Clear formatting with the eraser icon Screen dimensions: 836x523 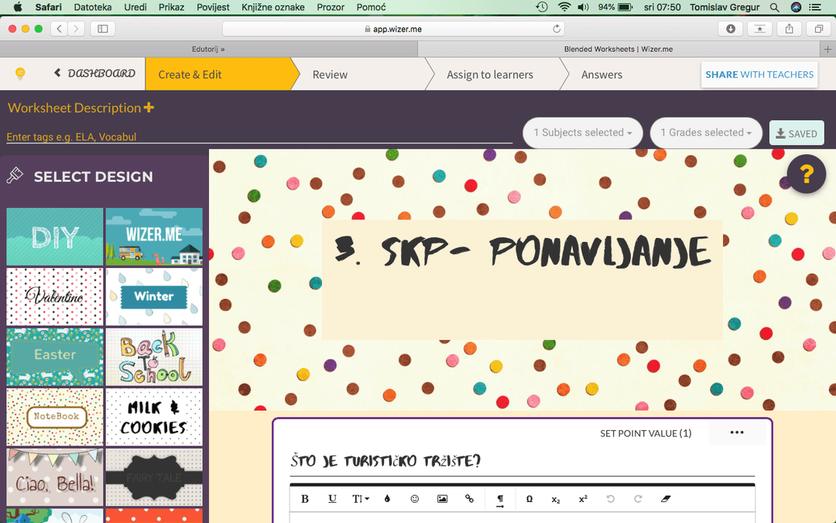point(666,499)
